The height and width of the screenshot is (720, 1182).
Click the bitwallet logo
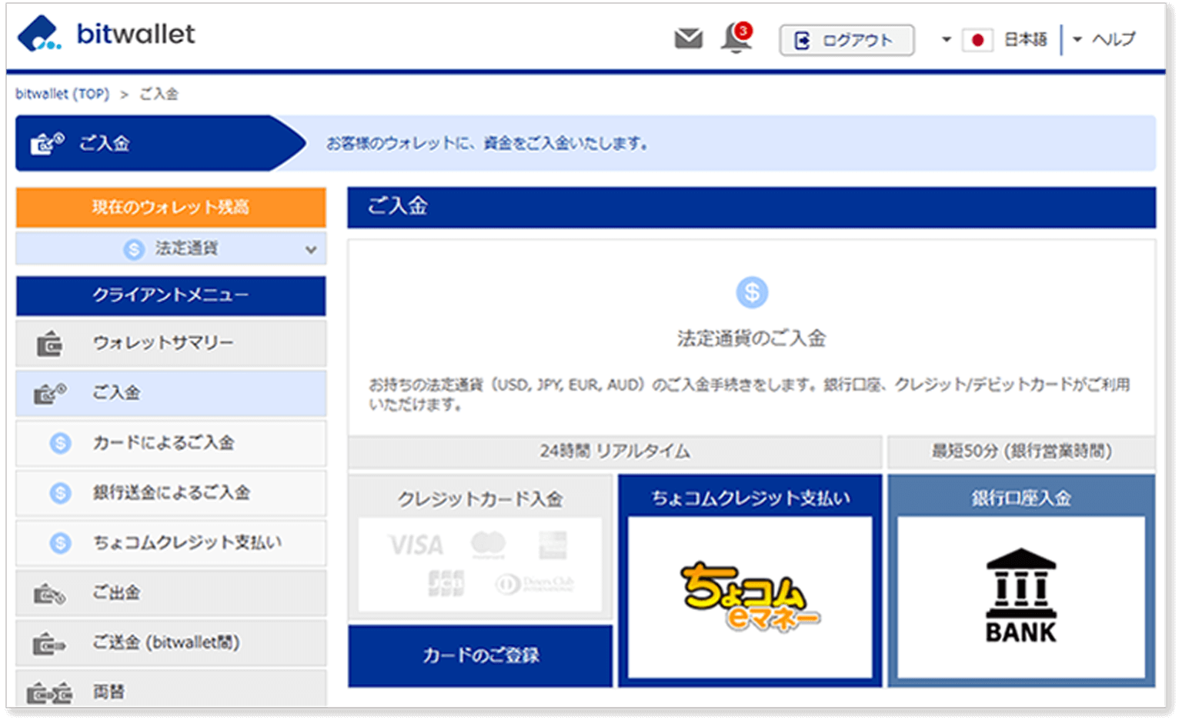(x=106, y=34)
